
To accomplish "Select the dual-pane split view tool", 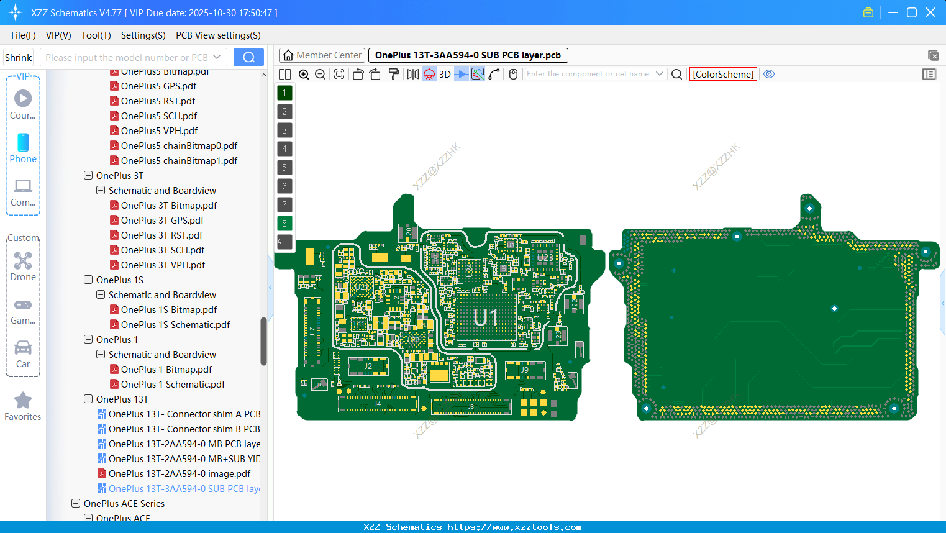I will pyautogui.click(x=284, y=74).
